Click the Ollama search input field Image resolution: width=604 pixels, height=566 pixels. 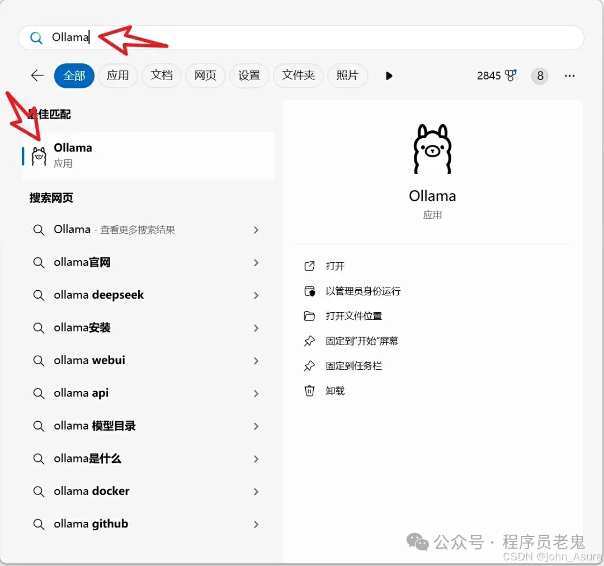[x=301, y=38]
